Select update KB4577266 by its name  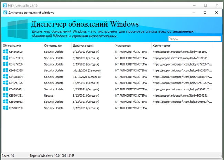click(16, 64)
